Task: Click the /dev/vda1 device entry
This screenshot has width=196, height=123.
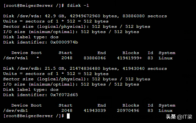Action: [x=16, y=58]
